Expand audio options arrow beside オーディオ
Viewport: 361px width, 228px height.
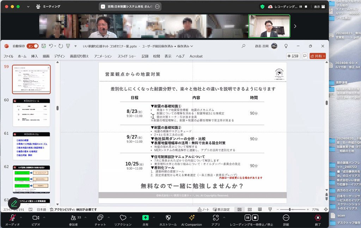[21, 217]
